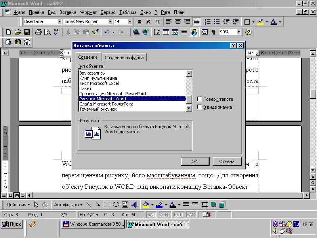Click the Copy icon
Screen dimensions: 317x238
click(77, 32)
